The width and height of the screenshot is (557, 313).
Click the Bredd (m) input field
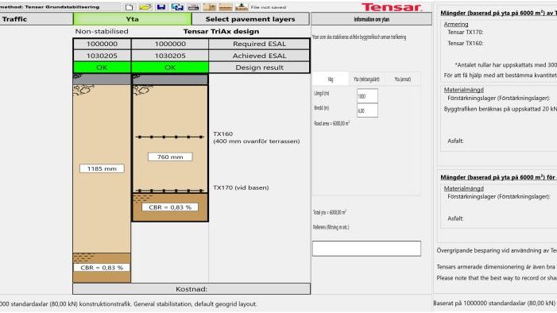(367, 110)
